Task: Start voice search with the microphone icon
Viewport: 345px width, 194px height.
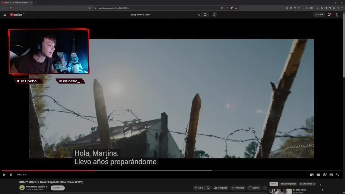Action: pyautogui.click(x=214, y=15)
